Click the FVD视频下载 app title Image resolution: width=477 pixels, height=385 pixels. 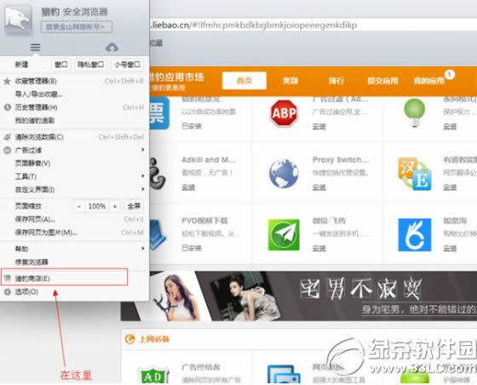click(204, 221)
